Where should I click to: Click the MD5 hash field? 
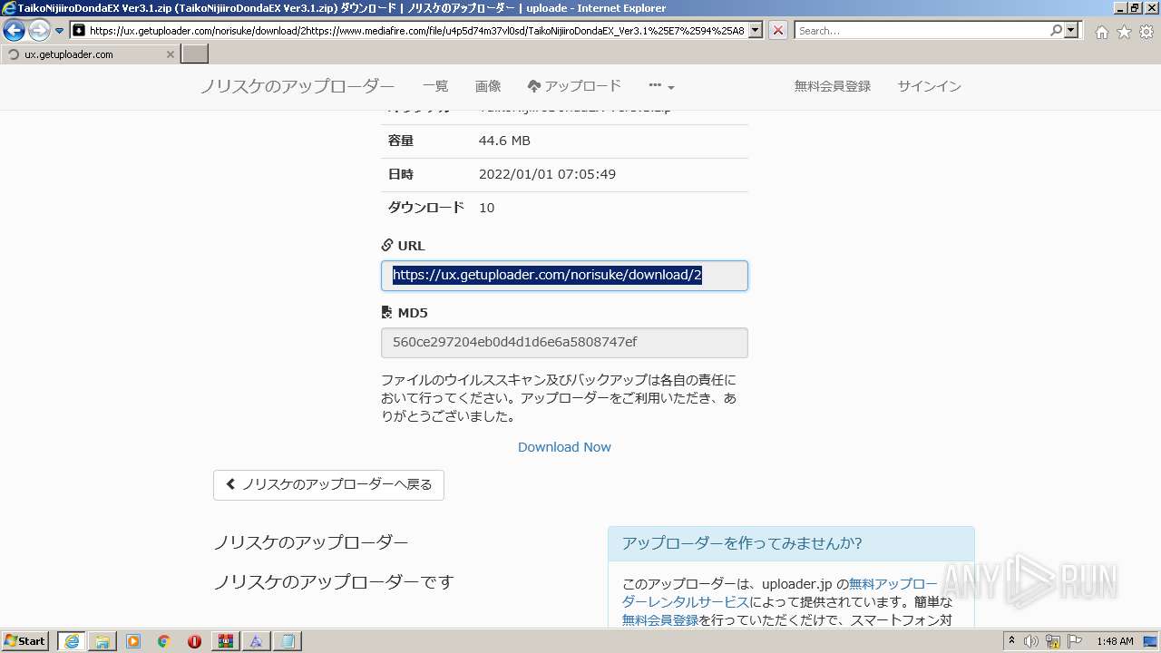click(x=564, y=343)
